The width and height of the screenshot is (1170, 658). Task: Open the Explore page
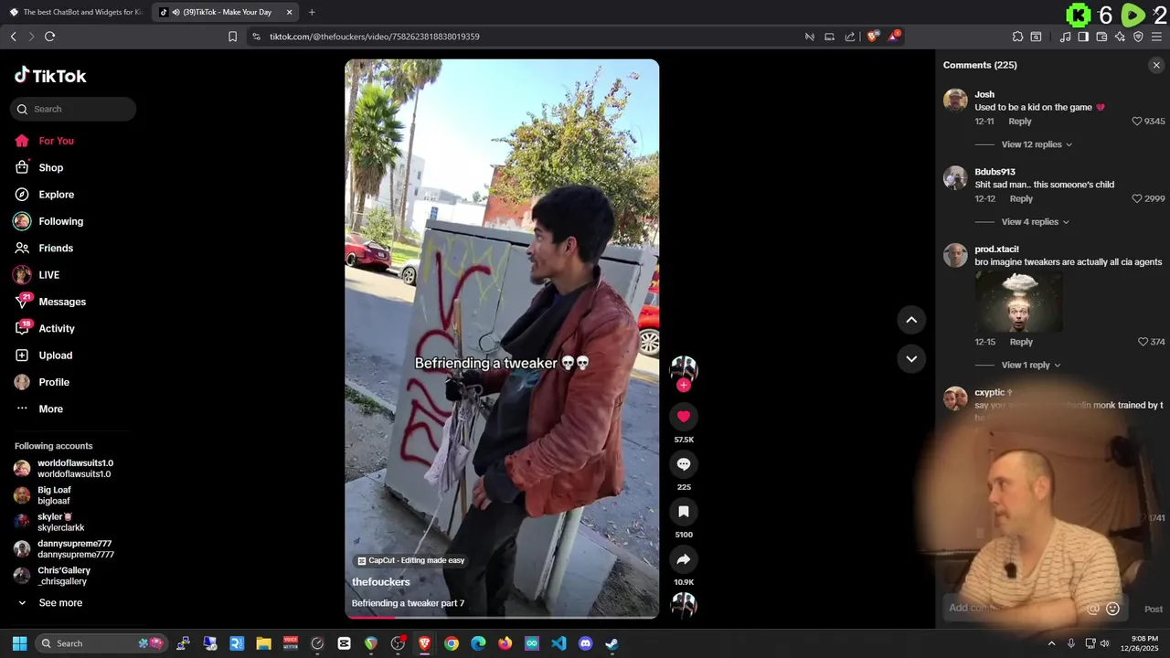(57, 195)
